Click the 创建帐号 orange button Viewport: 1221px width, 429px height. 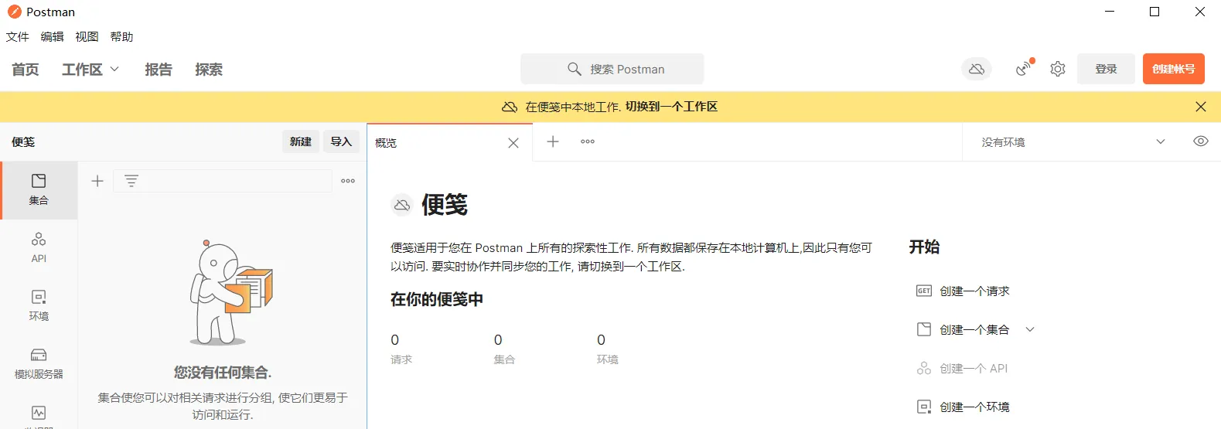pos(1173,69)
